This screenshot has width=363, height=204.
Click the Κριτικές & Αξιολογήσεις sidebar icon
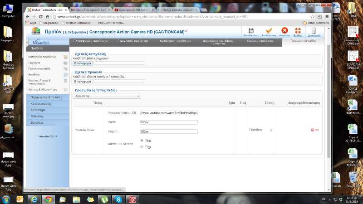coord(65,89)
